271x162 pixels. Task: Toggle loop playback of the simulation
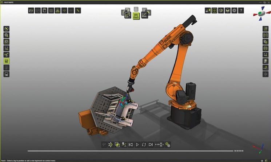click(x=144, y=145)
